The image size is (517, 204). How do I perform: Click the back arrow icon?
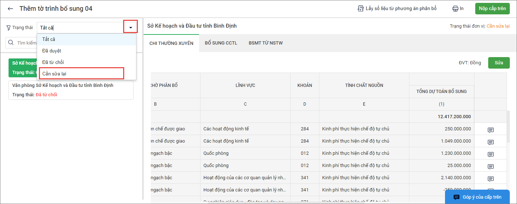click(10, 9)
